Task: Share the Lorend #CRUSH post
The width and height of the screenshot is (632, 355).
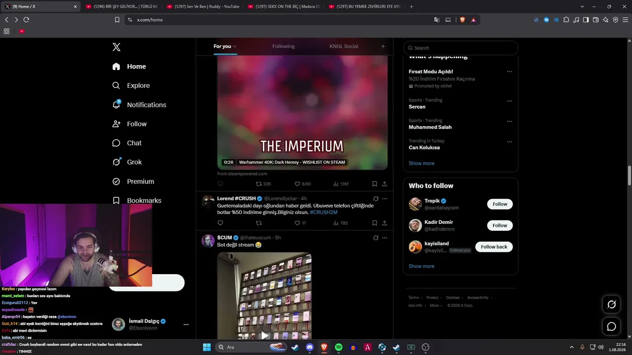Action: [x=385, y=223]
